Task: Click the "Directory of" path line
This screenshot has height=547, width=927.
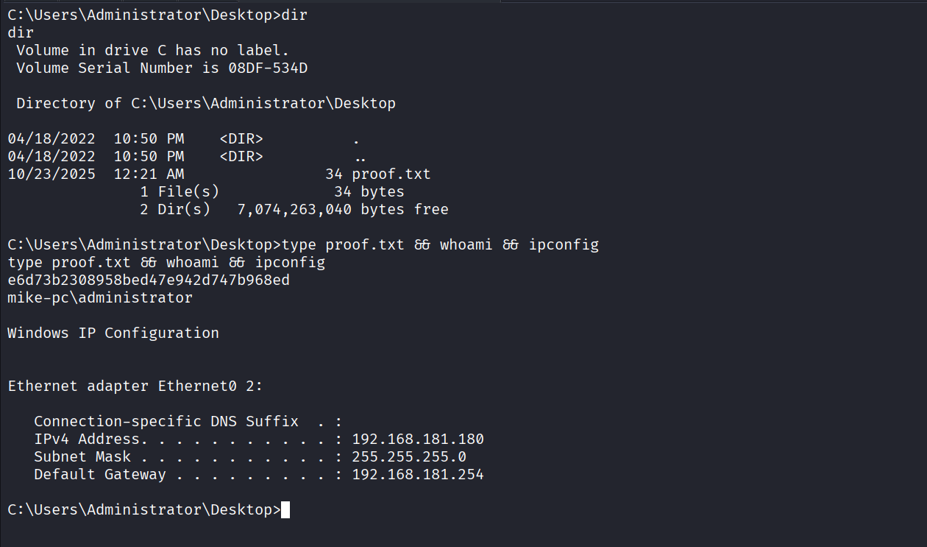Action: coord(206,104)
